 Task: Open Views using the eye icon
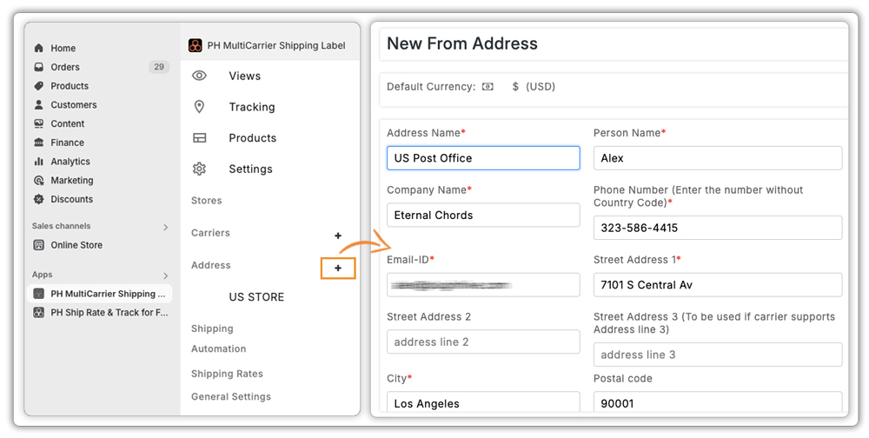[200, 76]
